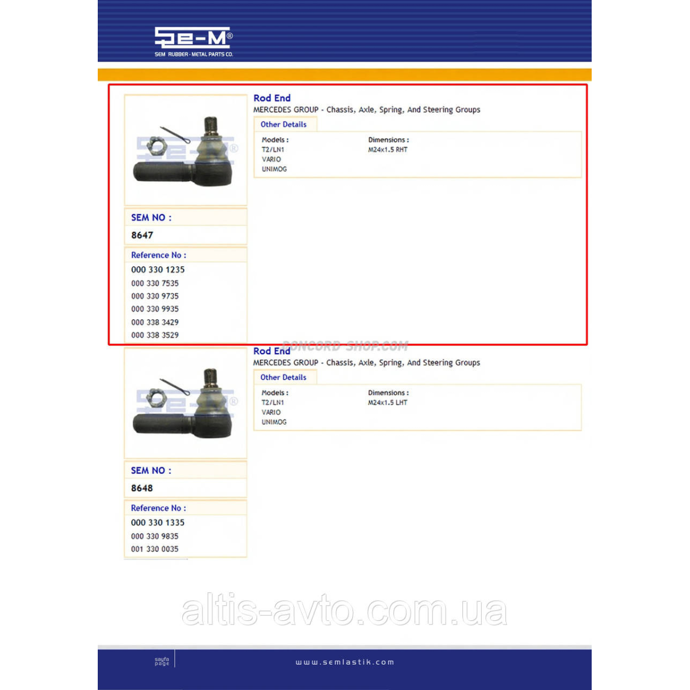The width and height of the screenshot is (690, 690).
Task: Click the sayfa page label in footer
Action: 162,661
